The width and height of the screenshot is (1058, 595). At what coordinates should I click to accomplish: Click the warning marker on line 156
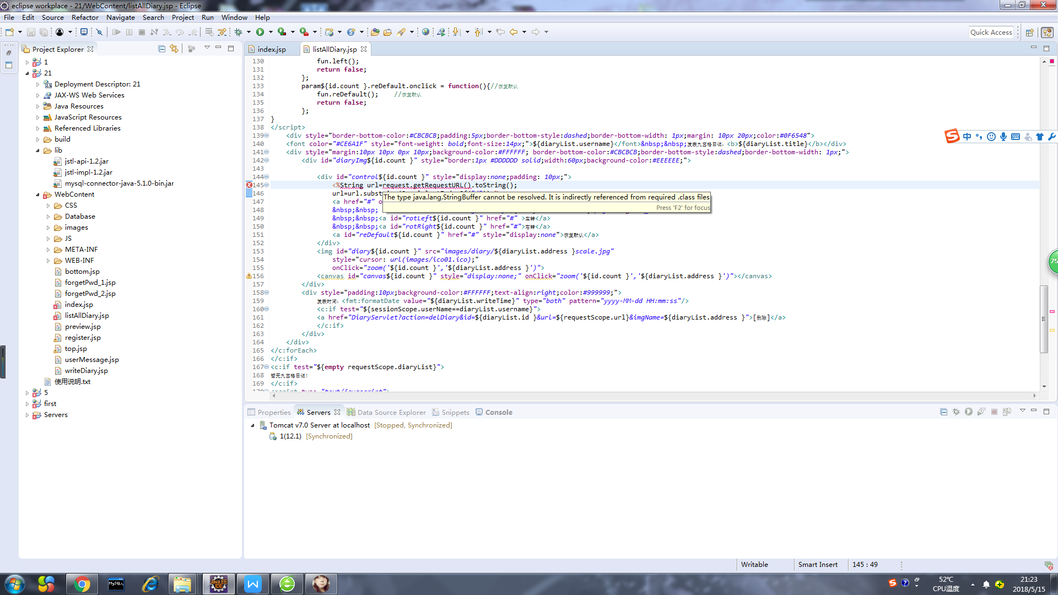click(x=249, y=276)
